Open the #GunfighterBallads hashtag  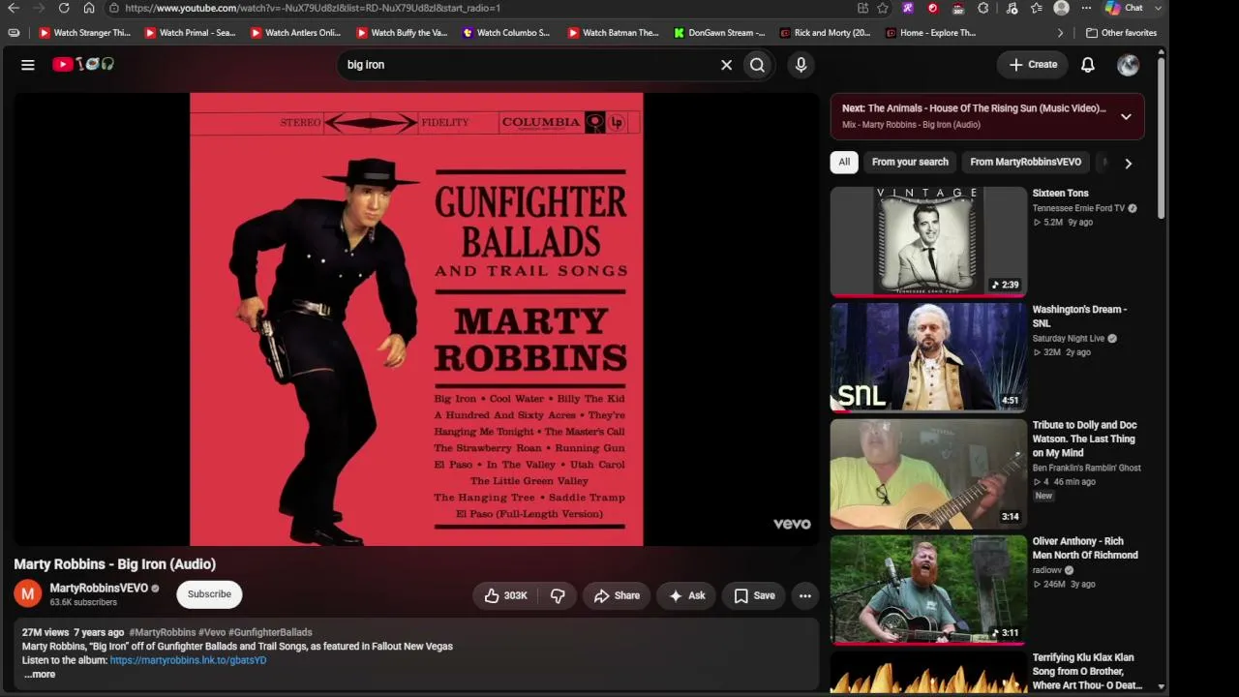coord(270,632)
